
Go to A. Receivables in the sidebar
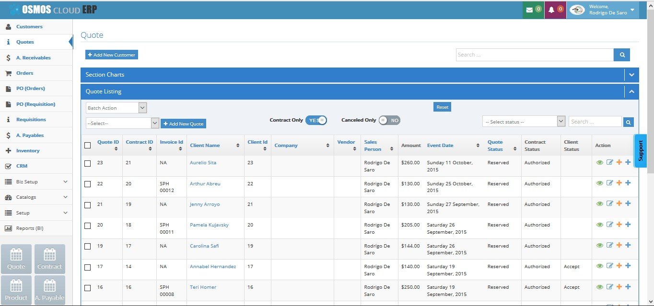tap(34, 57)
